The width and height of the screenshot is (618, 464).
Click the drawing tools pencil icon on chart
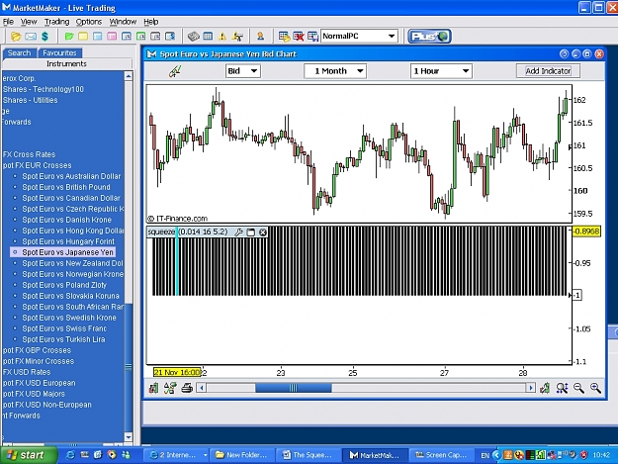(x=175, y=71)
